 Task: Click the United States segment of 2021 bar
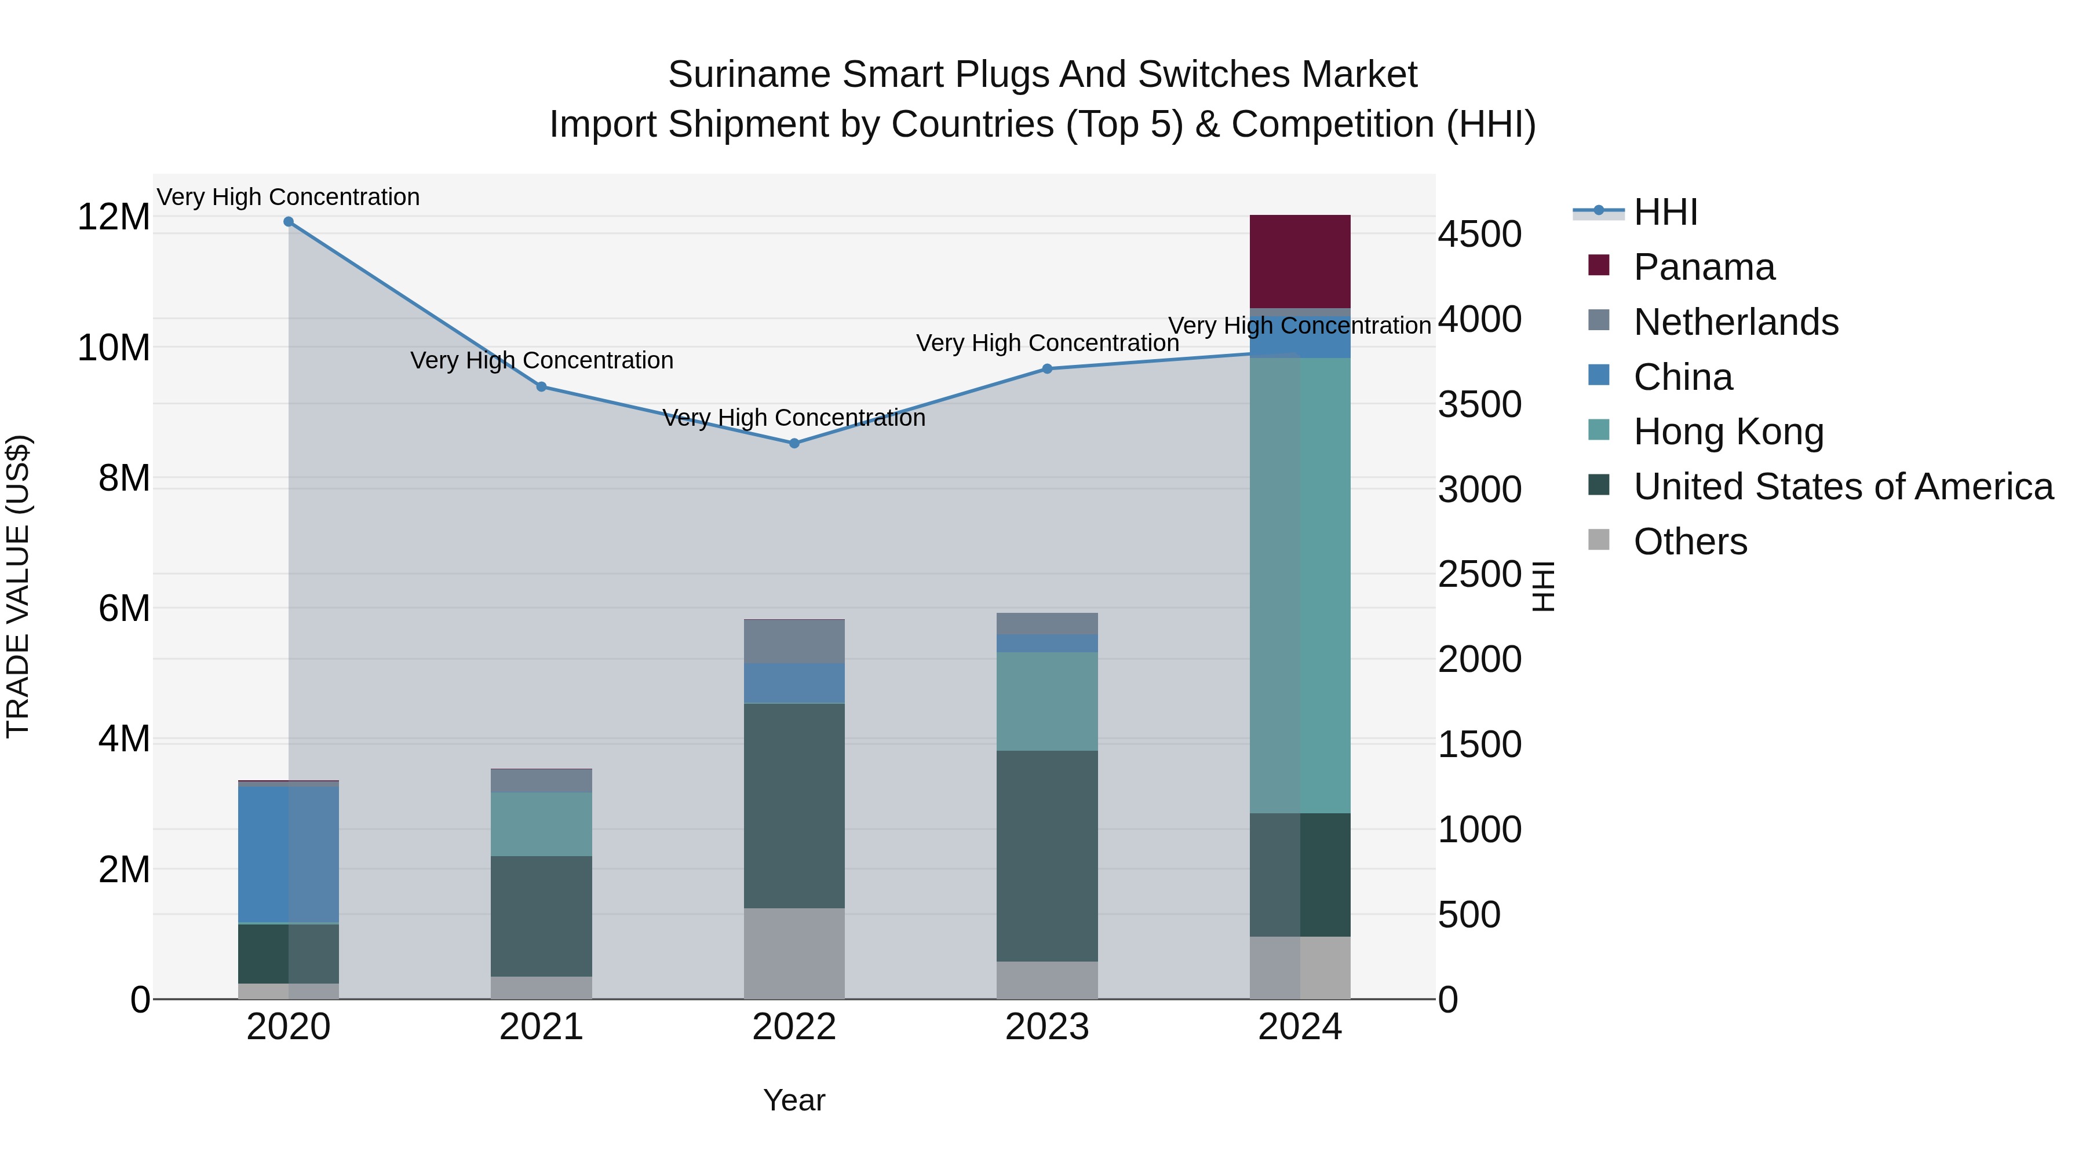point(542,916)
